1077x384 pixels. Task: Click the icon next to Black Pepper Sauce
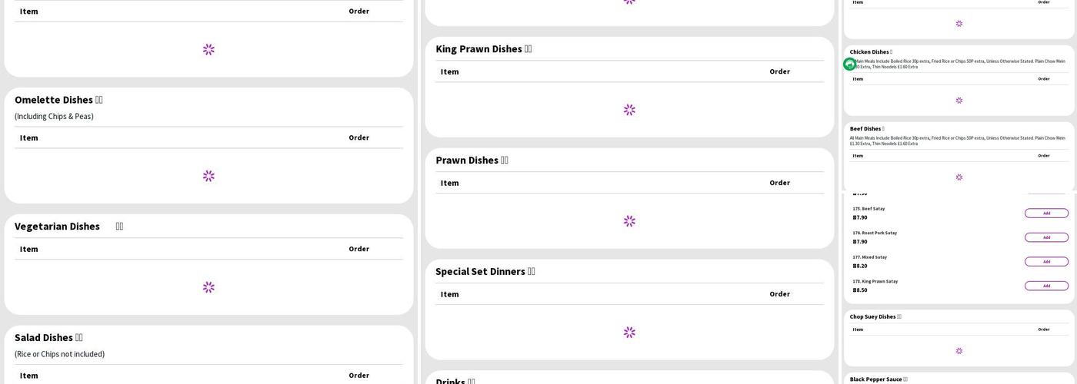[x=905, y=379]
